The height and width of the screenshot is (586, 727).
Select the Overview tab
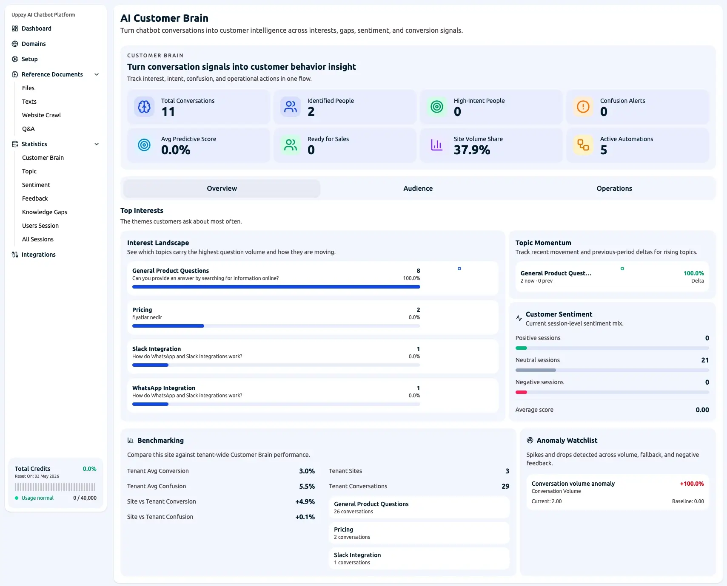click(x=222, y=188)
